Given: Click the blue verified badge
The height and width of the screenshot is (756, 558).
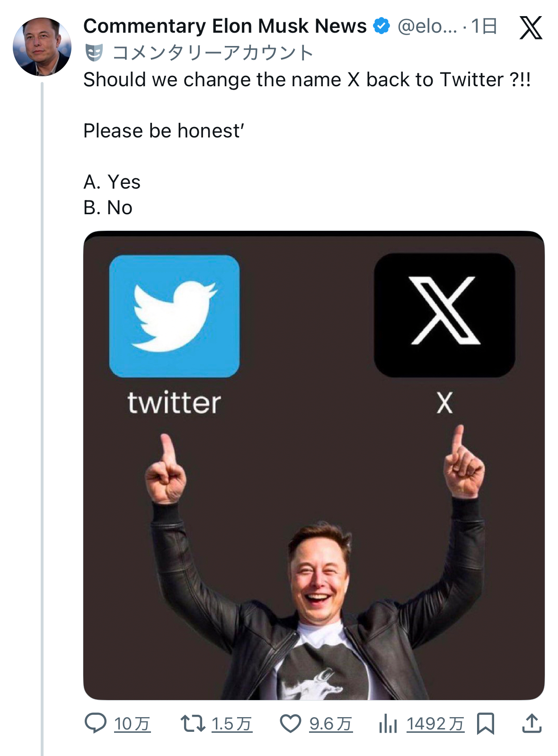Looking at the screenshot, I should tap(381, 26).
